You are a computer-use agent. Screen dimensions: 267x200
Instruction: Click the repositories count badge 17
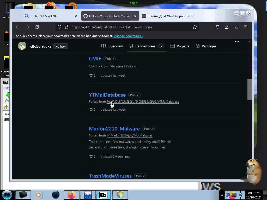pos(161,46)
